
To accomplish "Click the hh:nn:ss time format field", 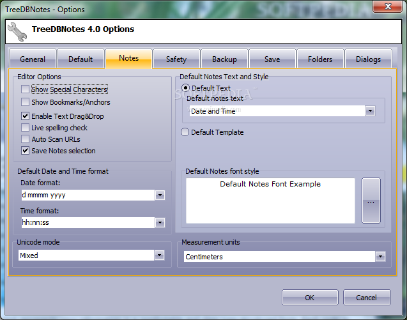I will tap(88, 222).
